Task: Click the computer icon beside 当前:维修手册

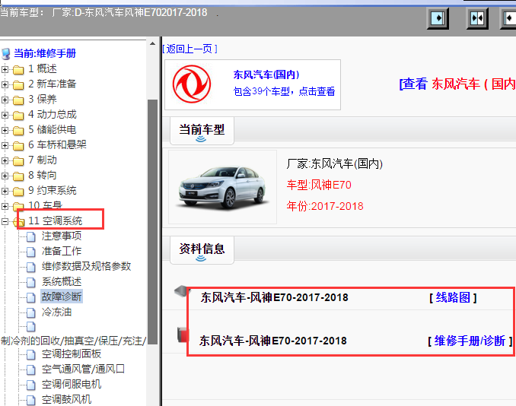Action: [x=6, y=53]
